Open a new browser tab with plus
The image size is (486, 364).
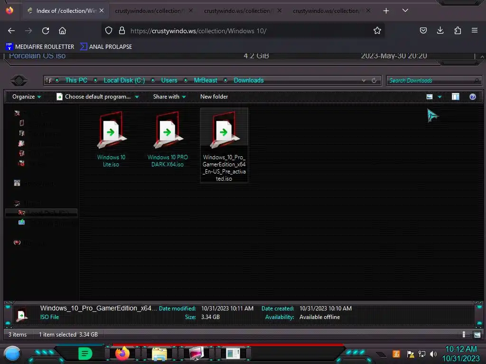pyautogui.click(x=386, y=11)
